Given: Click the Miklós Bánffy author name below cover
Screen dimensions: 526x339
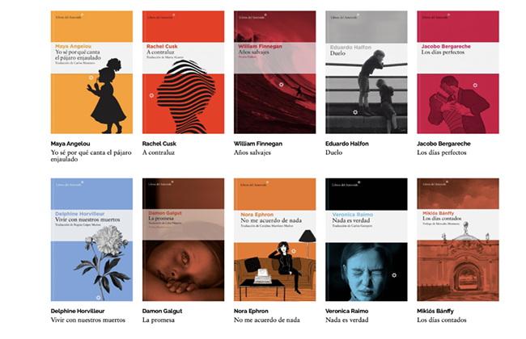Looking at the screenshot, I should tap(435, 311).
